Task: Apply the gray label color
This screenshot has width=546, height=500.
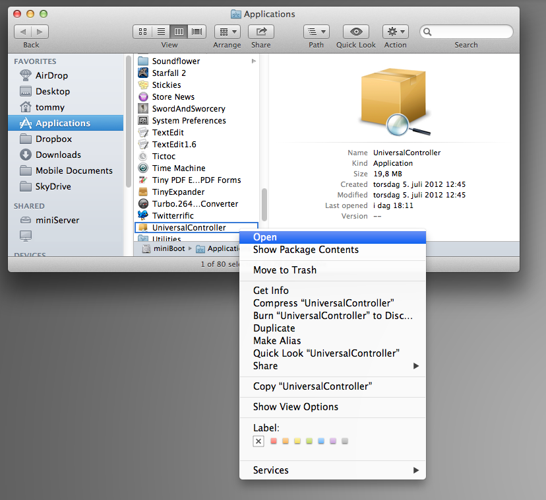Action: point(345,441)
